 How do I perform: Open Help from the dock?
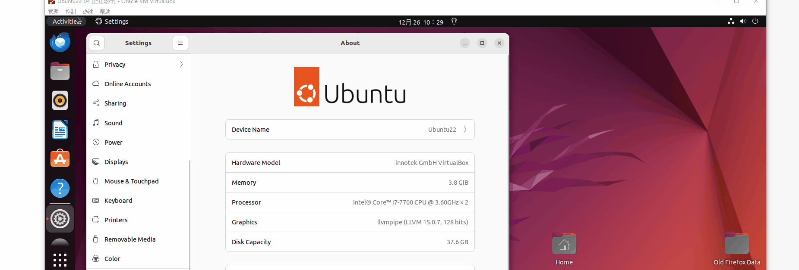(x=60, y=188)
